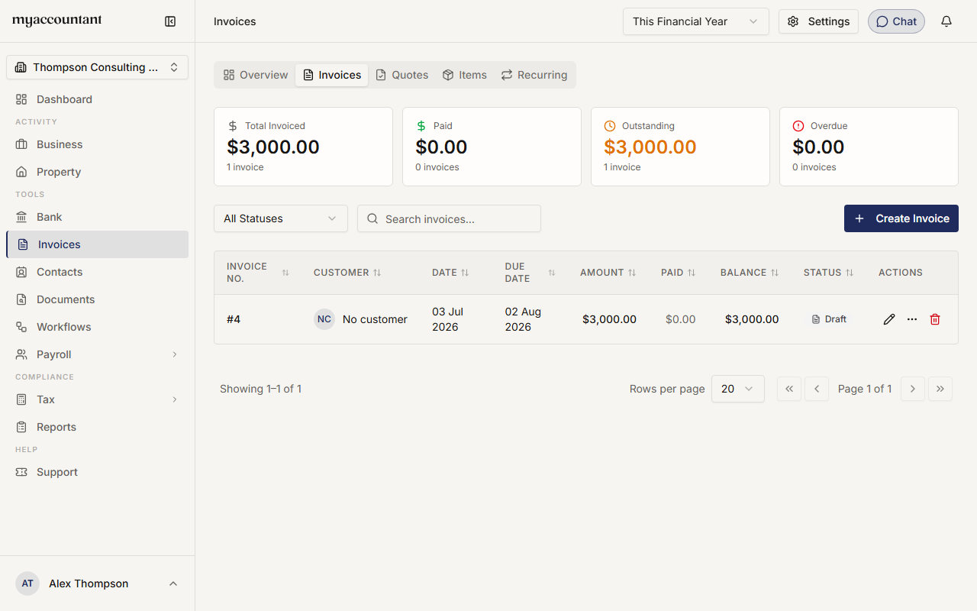977x611 pixels.
Task: Open Chat button
Action: (x=896, y=21)
